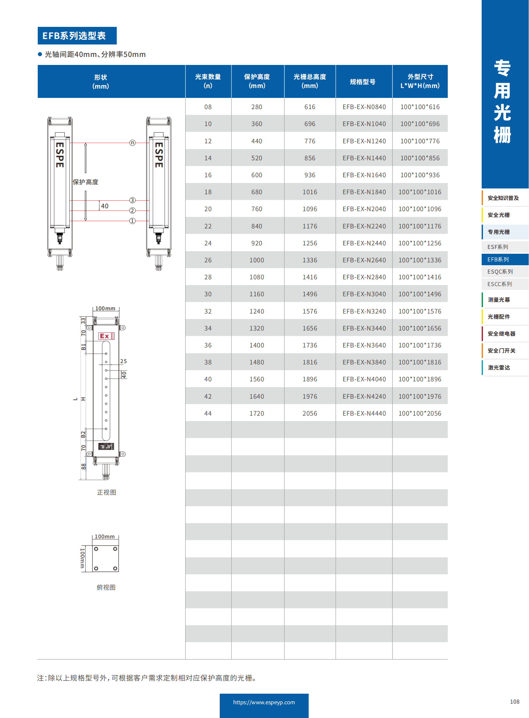Click the 俯视图 top view caption
This screenshot has height=718, width=529.
pos(106,587)
